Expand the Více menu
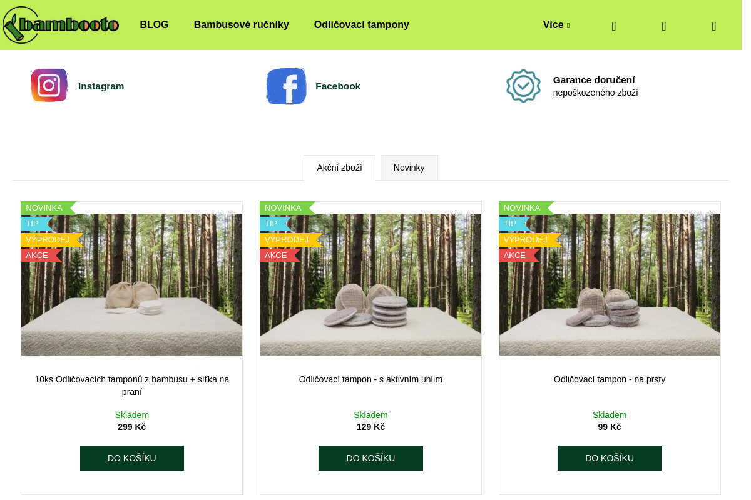Image resolution: width=751 pixels, height=500 pixels. tap(556, 25)
